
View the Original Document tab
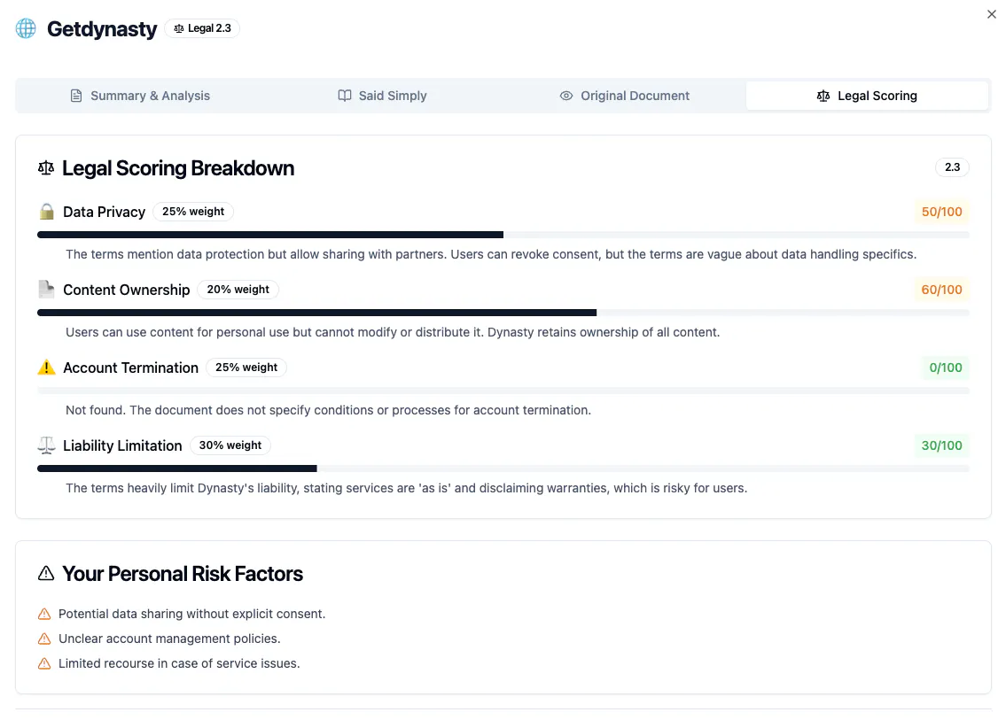pyautogui.click(x=624, y=96)
